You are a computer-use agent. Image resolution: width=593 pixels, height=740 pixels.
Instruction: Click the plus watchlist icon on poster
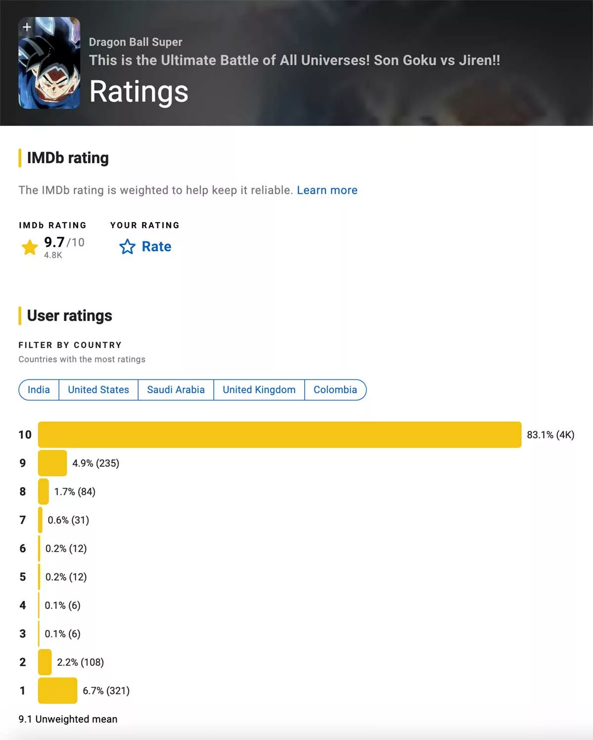tap(27, 27)
